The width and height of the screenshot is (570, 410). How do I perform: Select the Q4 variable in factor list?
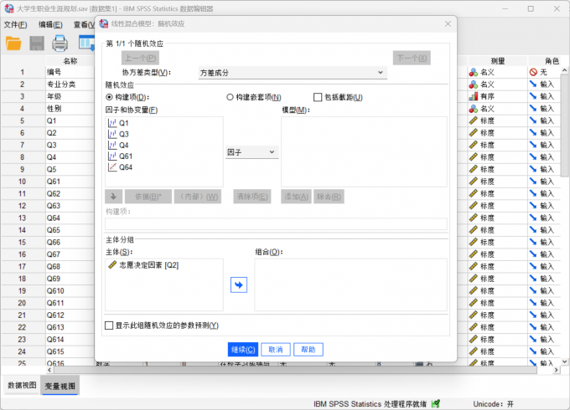[118, 145]
